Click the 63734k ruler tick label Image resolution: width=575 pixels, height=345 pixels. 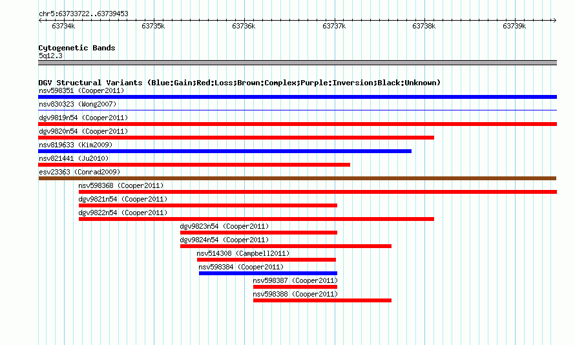[63, 26]
